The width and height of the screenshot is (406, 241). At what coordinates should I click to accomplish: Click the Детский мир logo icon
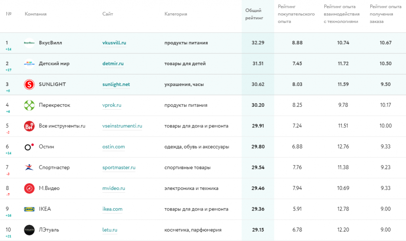pos(29,64)
